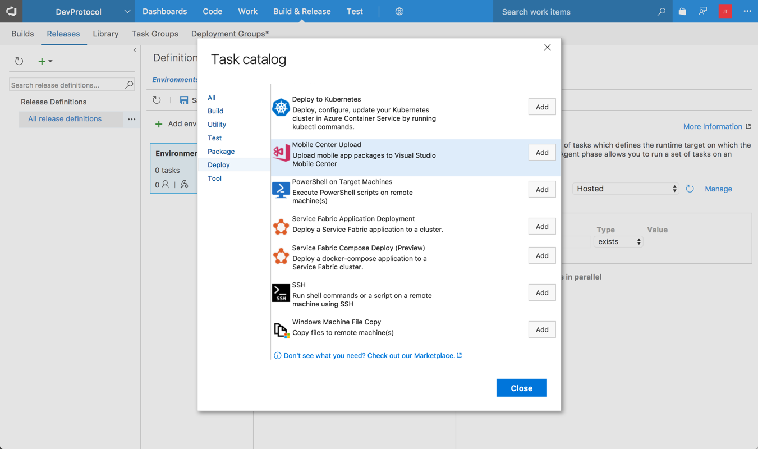Click the red JT user avatar
This screenshot has width=758, height=449.
tap(725, 11)
